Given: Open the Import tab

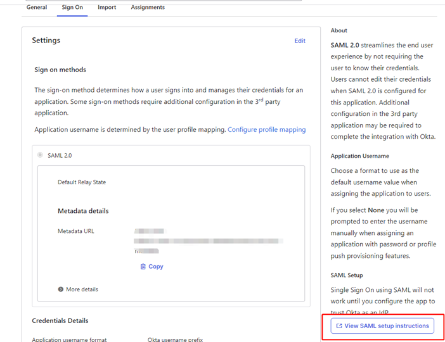Looking at the screenshot, I should tap(106, 8).
